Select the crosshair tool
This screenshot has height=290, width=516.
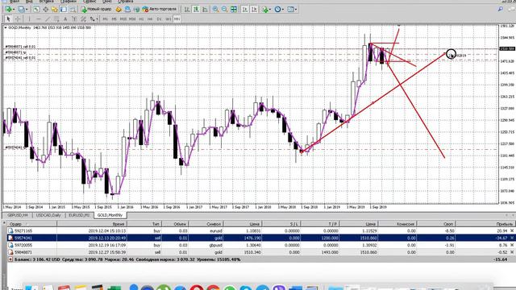(x=18, y=19)
